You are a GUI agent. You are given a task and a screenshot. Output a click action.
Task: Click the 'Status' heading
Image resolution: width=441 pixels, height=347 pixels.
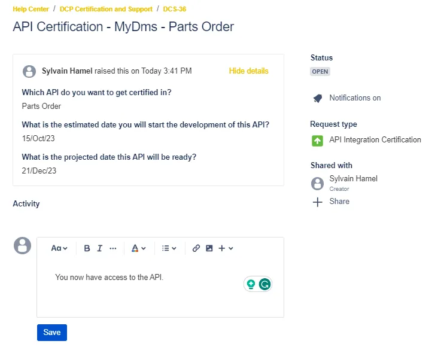tap(321, 57)
